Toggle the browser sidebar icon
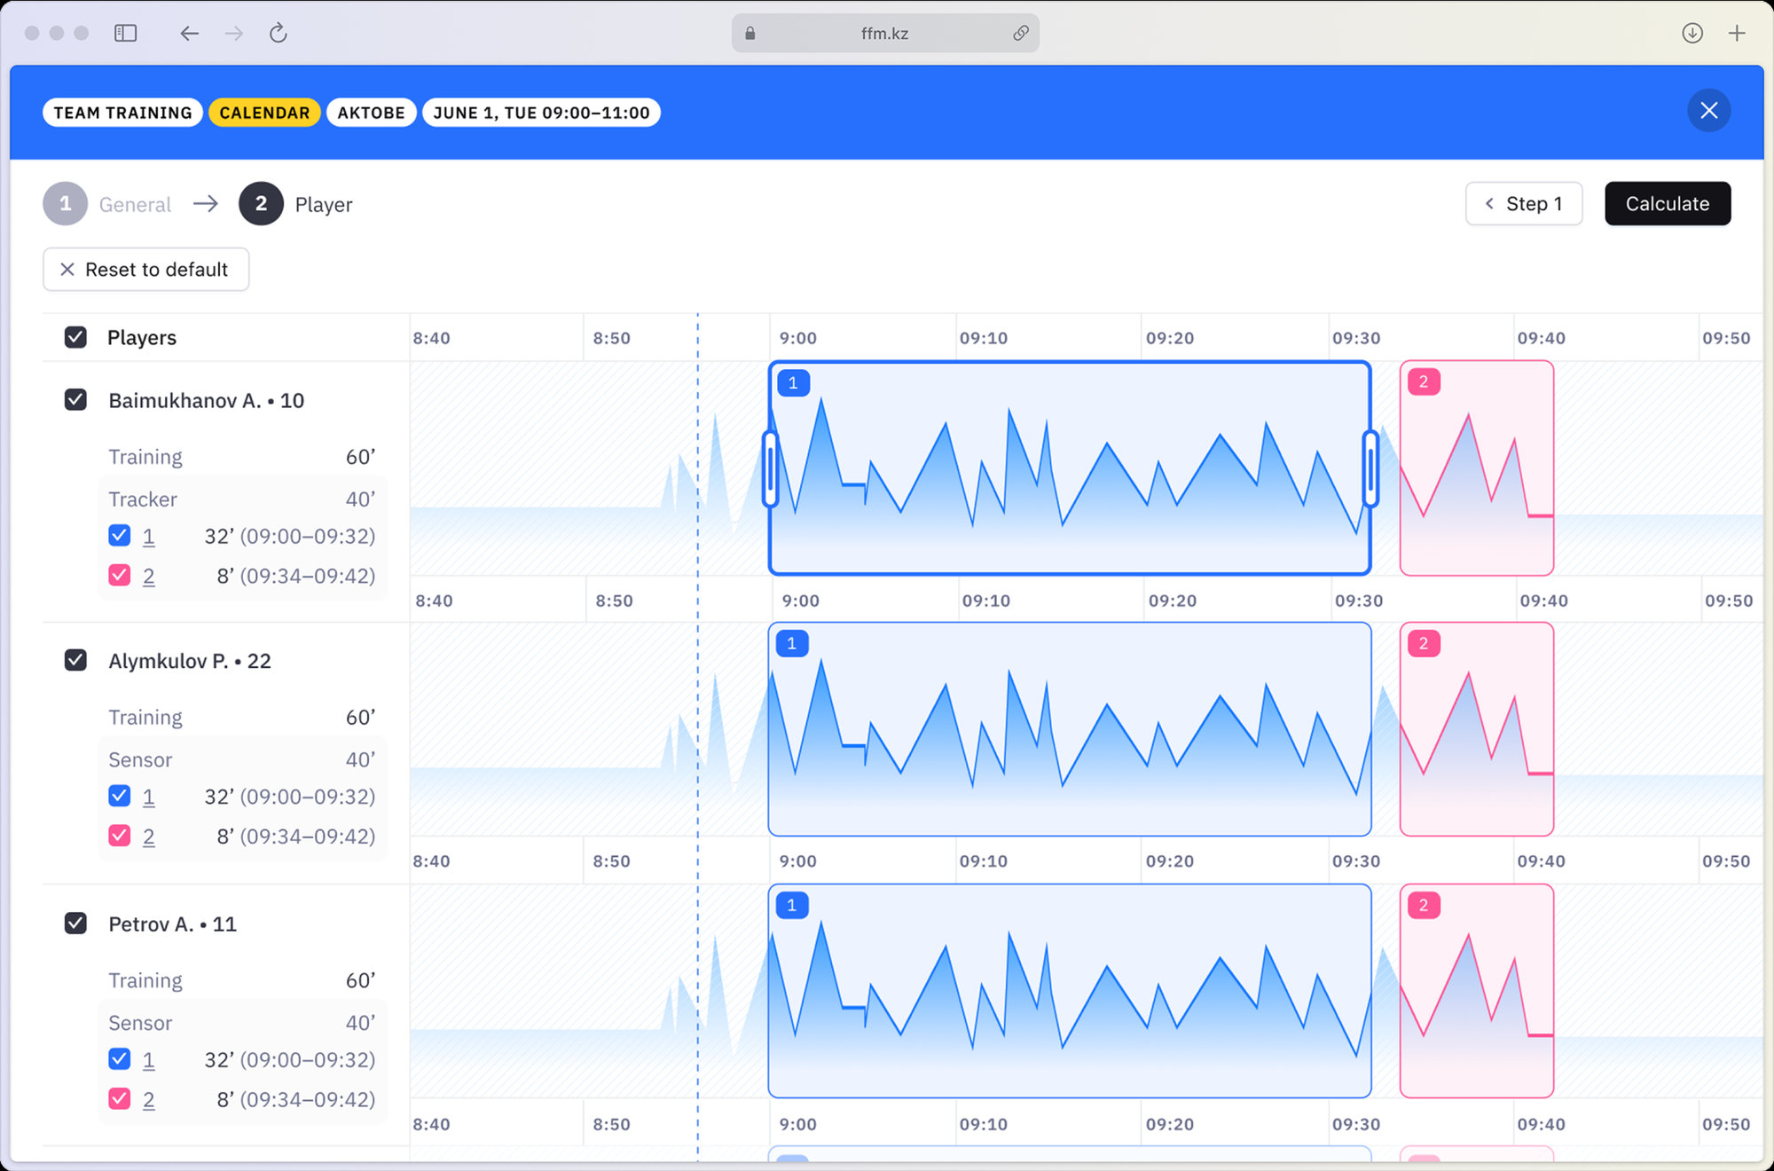This screenshot has height=1171, width=1774. [125, 34]
